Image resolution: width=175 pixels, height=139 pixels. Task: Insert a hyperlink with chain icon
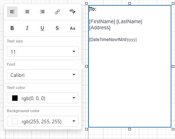click(57, 12)
